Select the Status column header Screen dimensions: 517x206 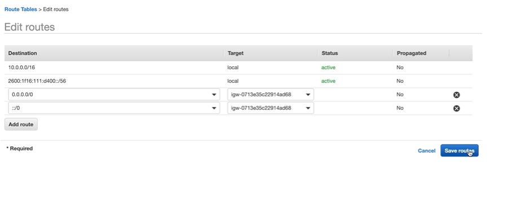[x=329, y=53]
